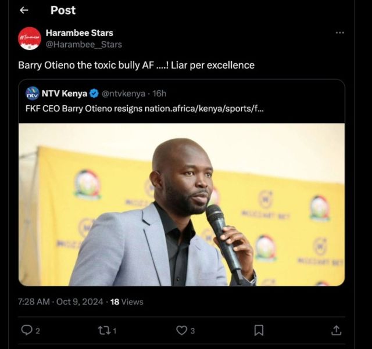Open the NTV Kenya account name

click(65, 93)
